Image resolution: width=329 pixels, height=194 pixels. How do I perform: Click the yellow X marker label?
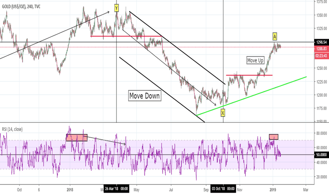coord(223,113)
